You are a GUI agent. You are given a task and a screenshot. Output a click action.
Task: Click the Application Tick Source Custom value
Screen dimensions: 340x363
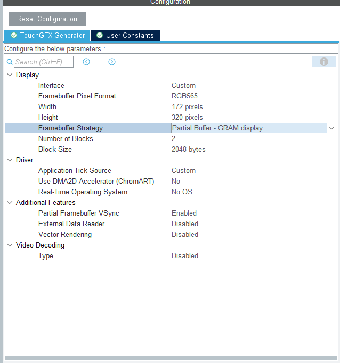[x=183, y=171]
